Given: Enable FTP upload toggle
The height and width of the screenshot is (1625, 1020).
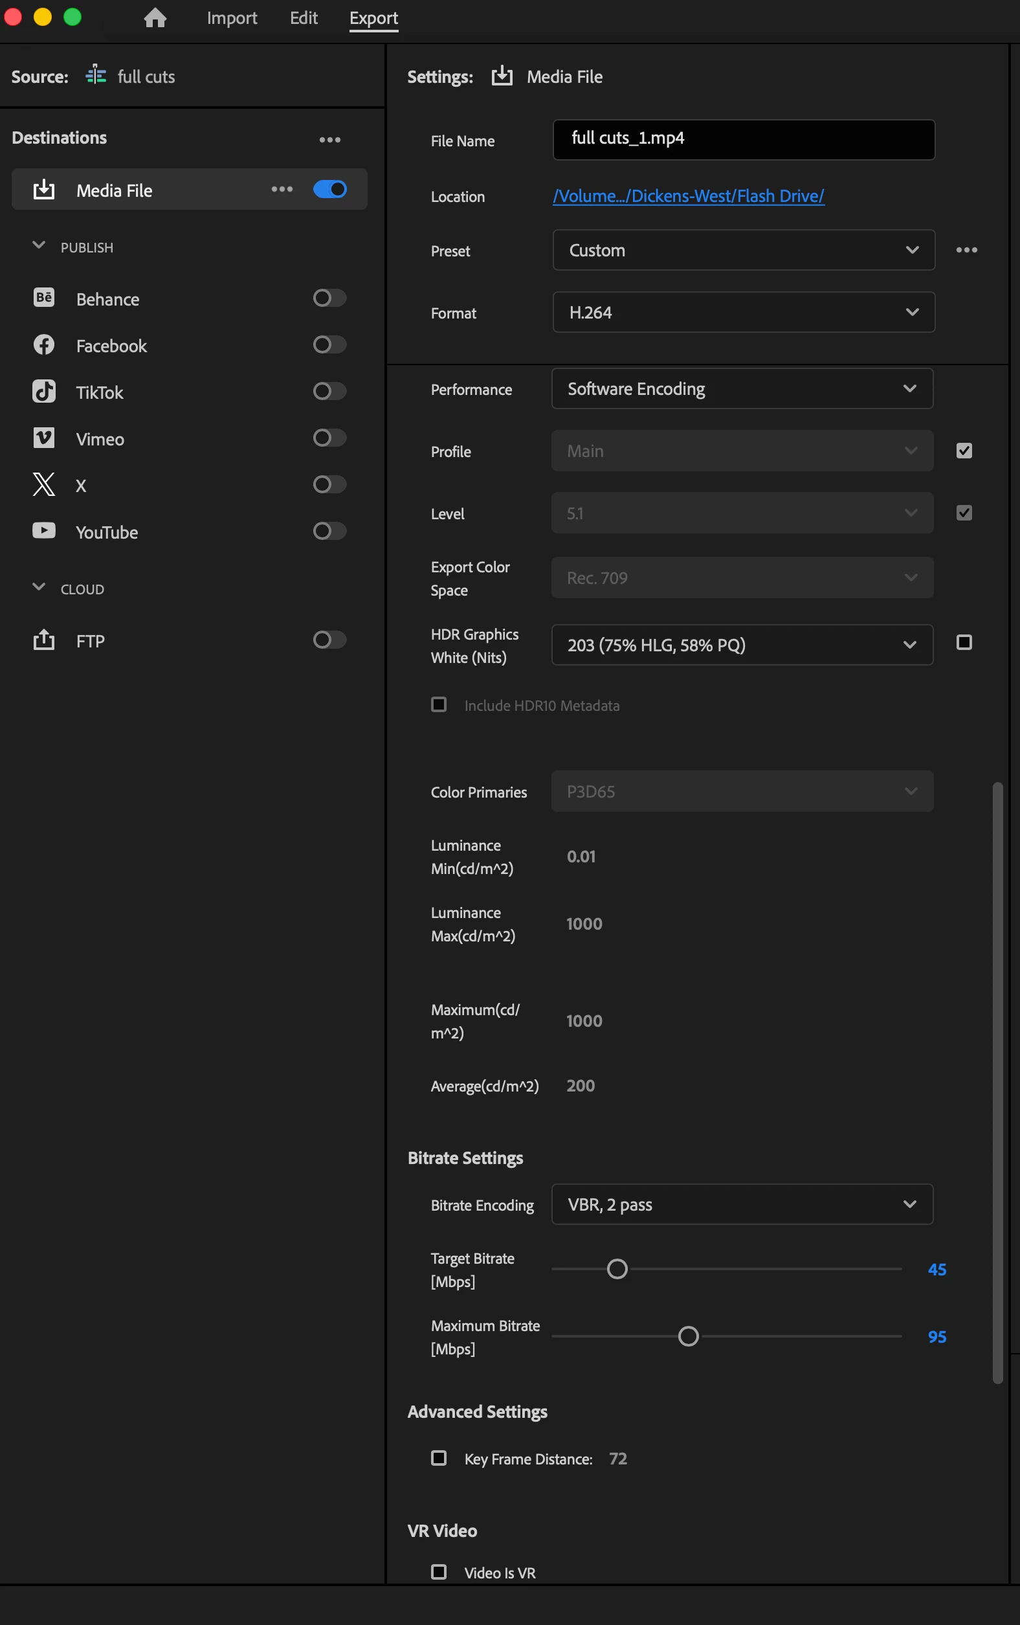Looking at the screenshot, I should click(330, 640).
